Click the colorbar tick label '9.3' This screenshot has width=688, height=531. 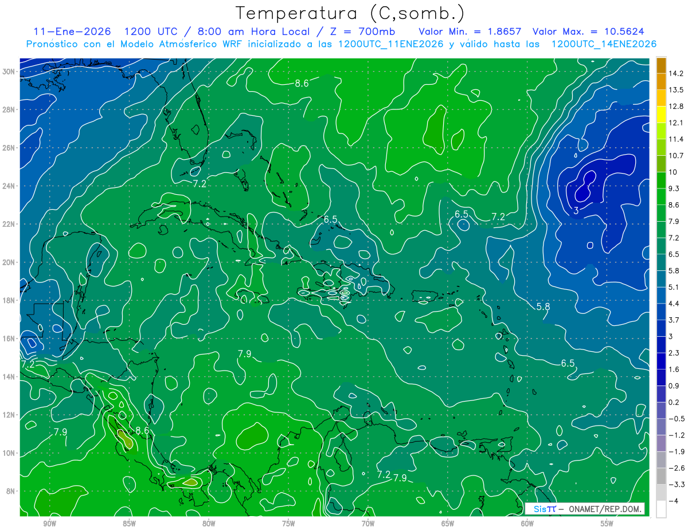675,188
